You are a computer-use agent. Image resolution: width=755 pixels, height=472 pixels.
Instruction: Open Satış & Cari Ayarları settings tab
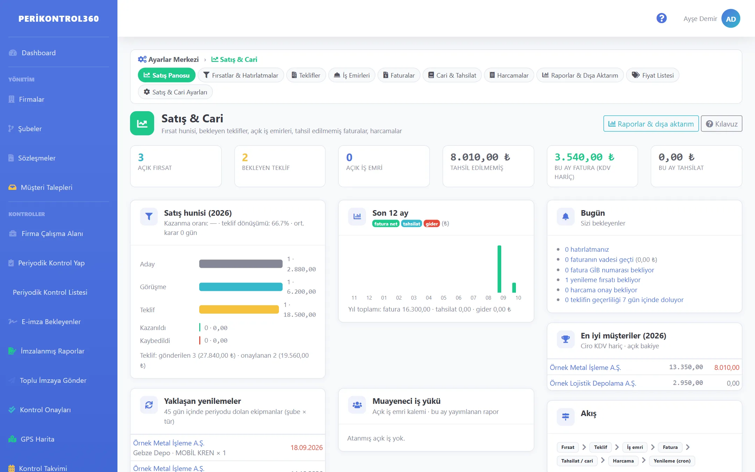pyautogui.click(x=175, y=92)
